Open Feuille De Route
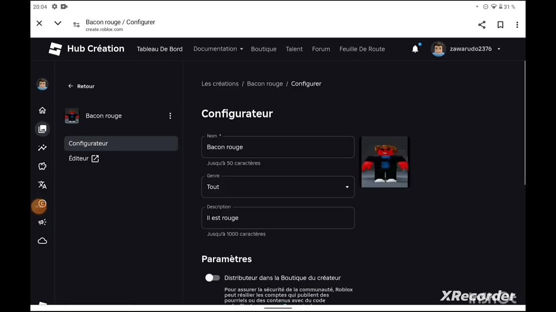 click(x=362, y=49)
